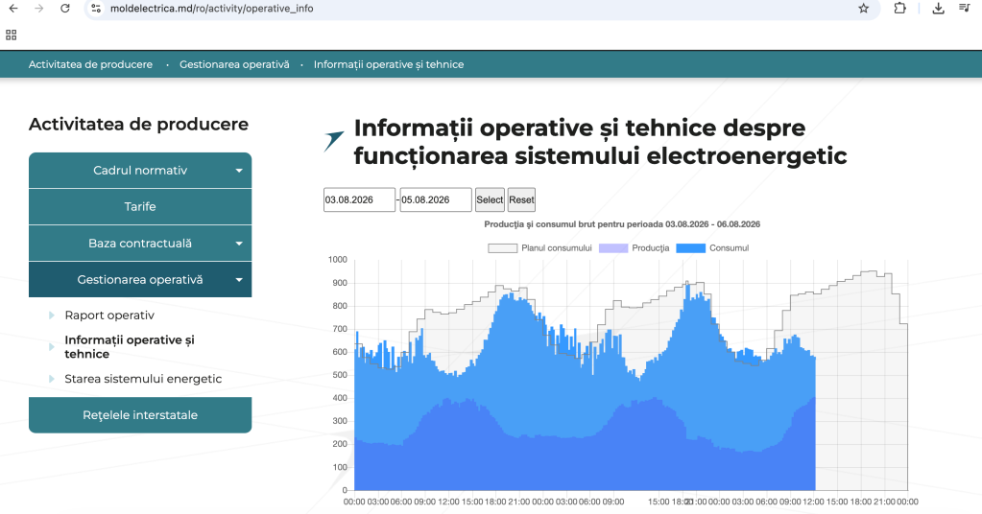Open the Gestionarea operativă menu section
This screenshot has height=514, width=982.
[x=140, y=279]
